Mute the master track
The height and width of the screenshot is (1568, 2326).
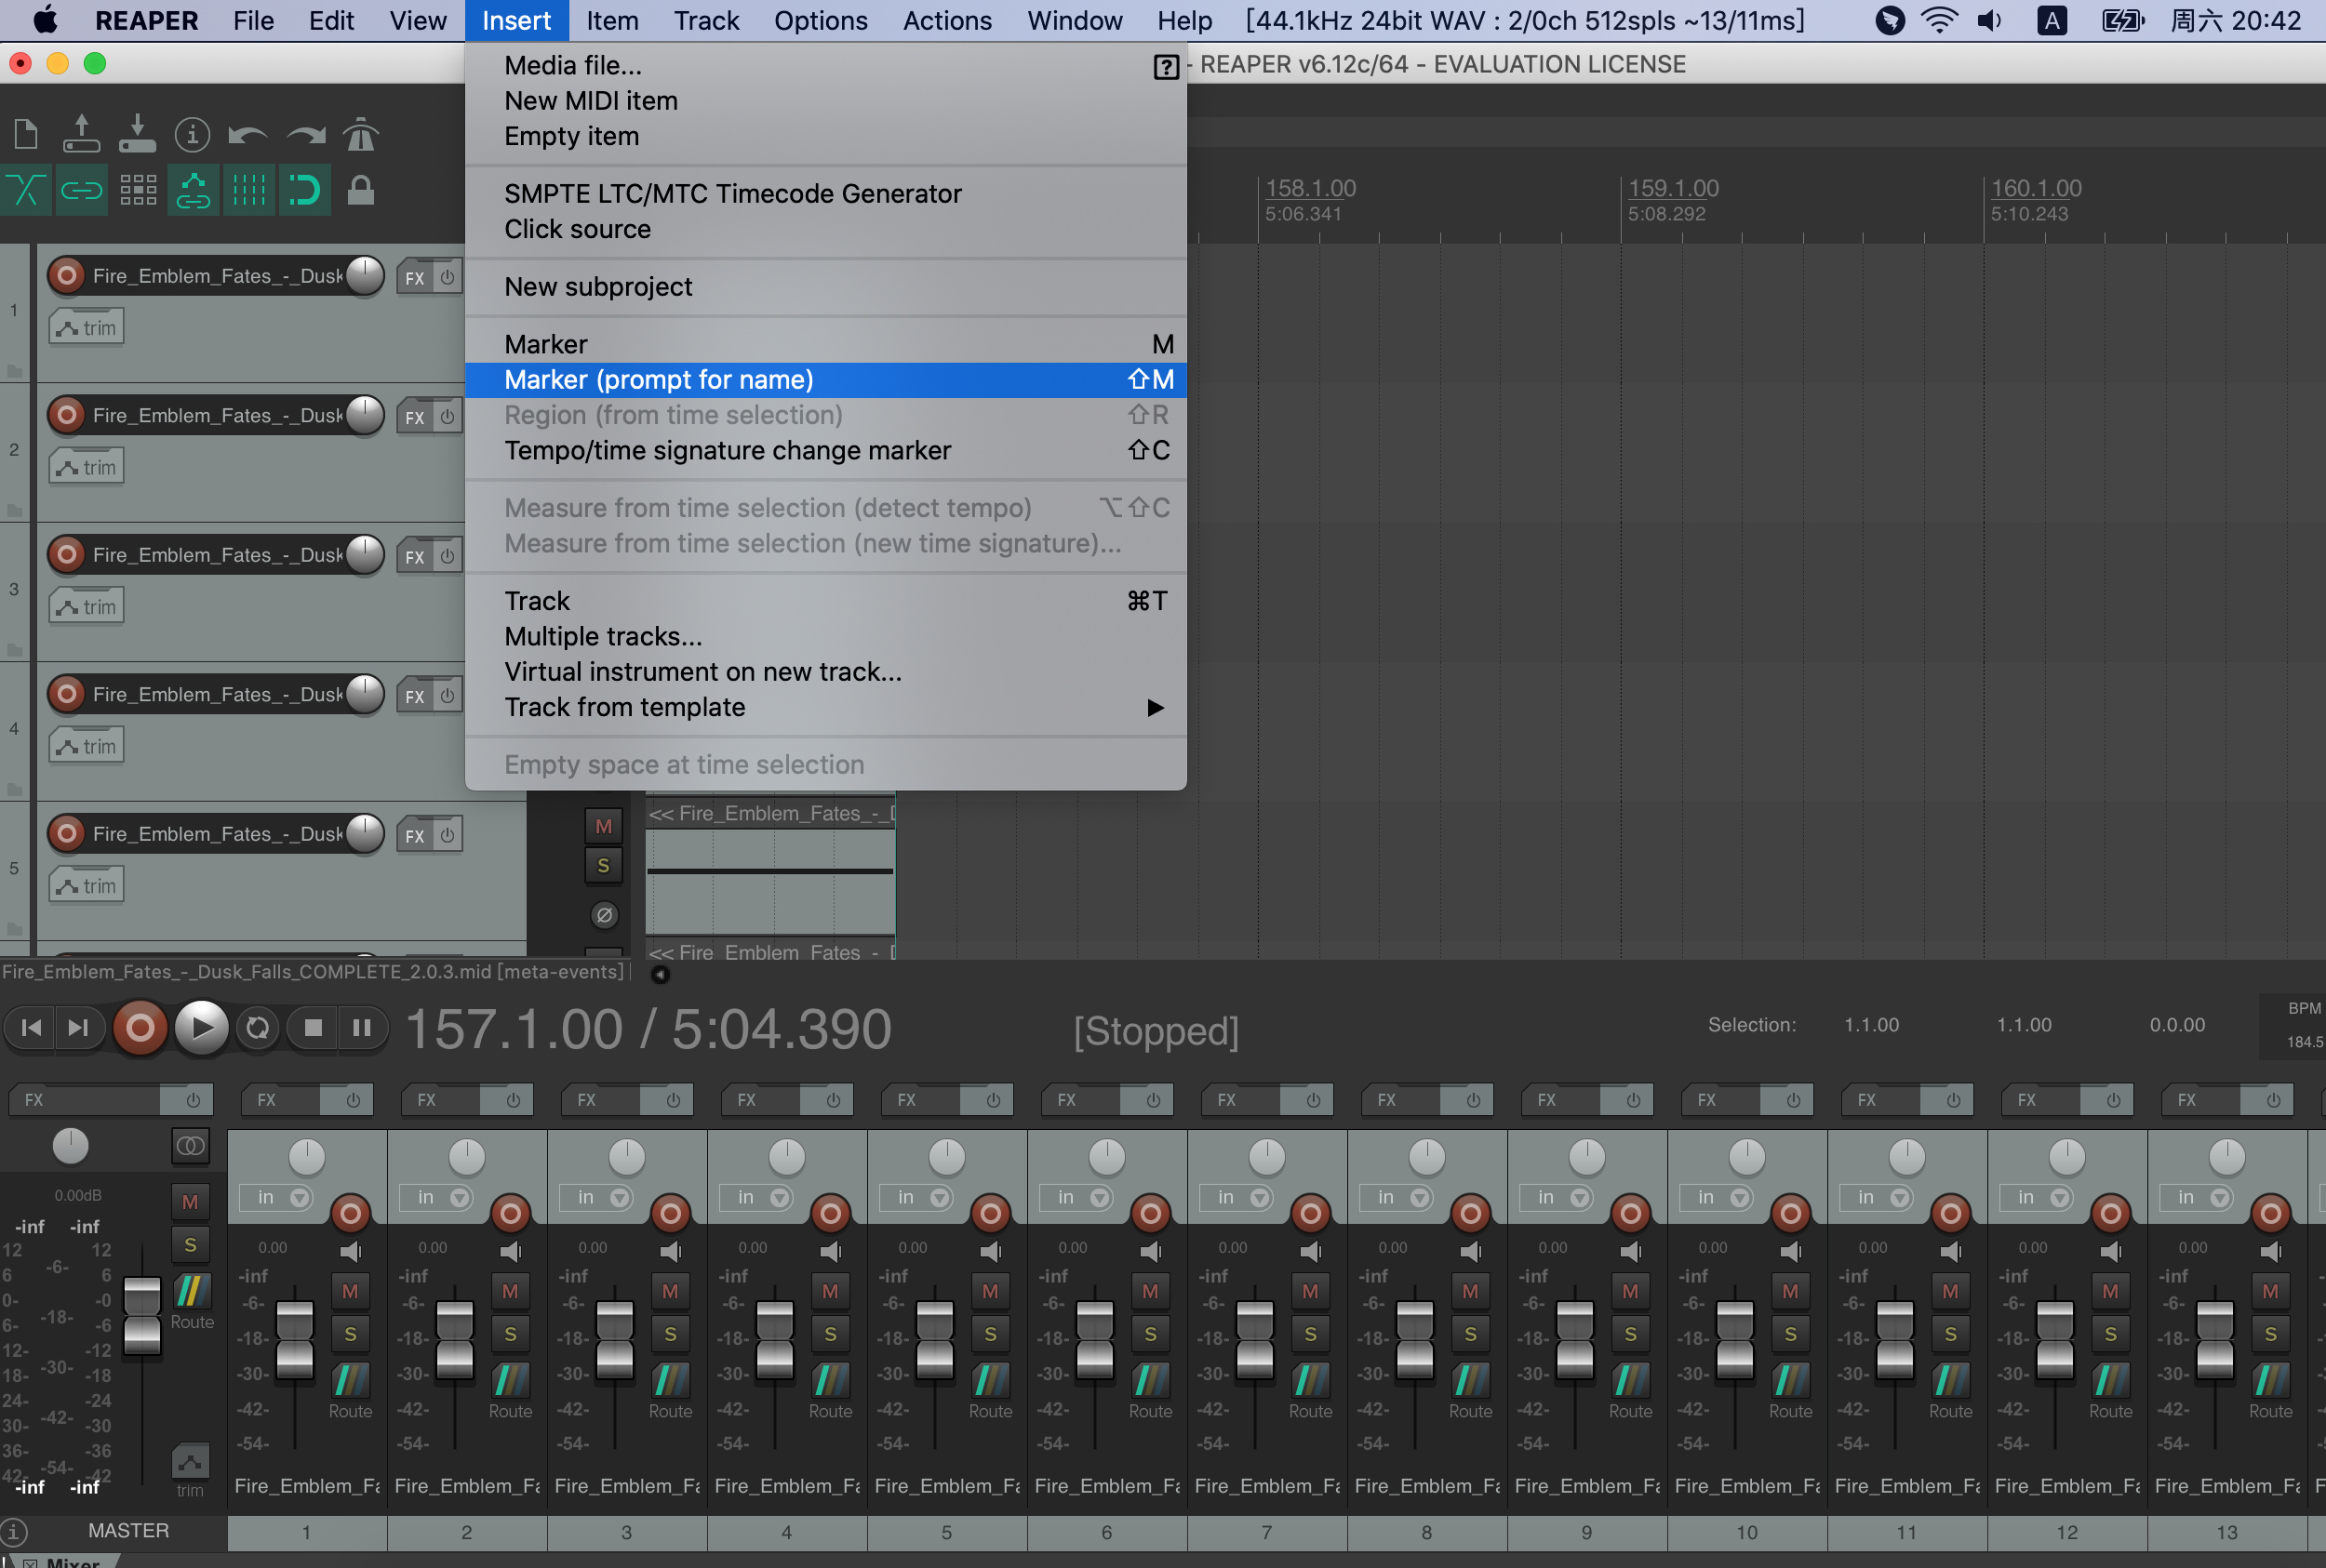[x=190, y=1202]
